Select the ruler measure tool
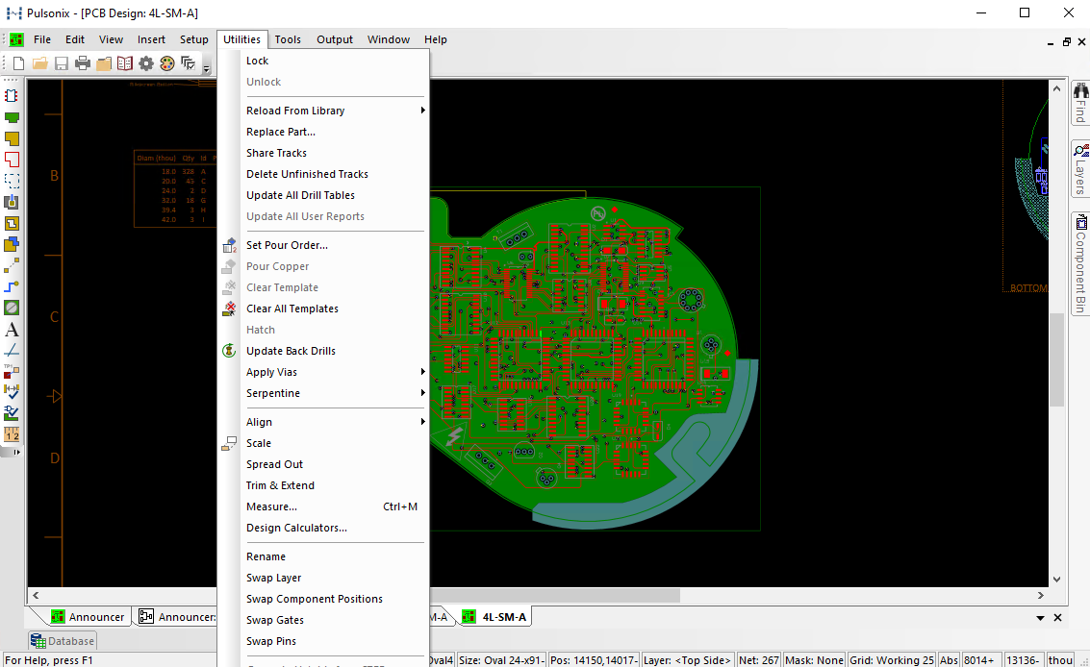The width and height of the screenshot is (1090, 667). coord(12,435)
